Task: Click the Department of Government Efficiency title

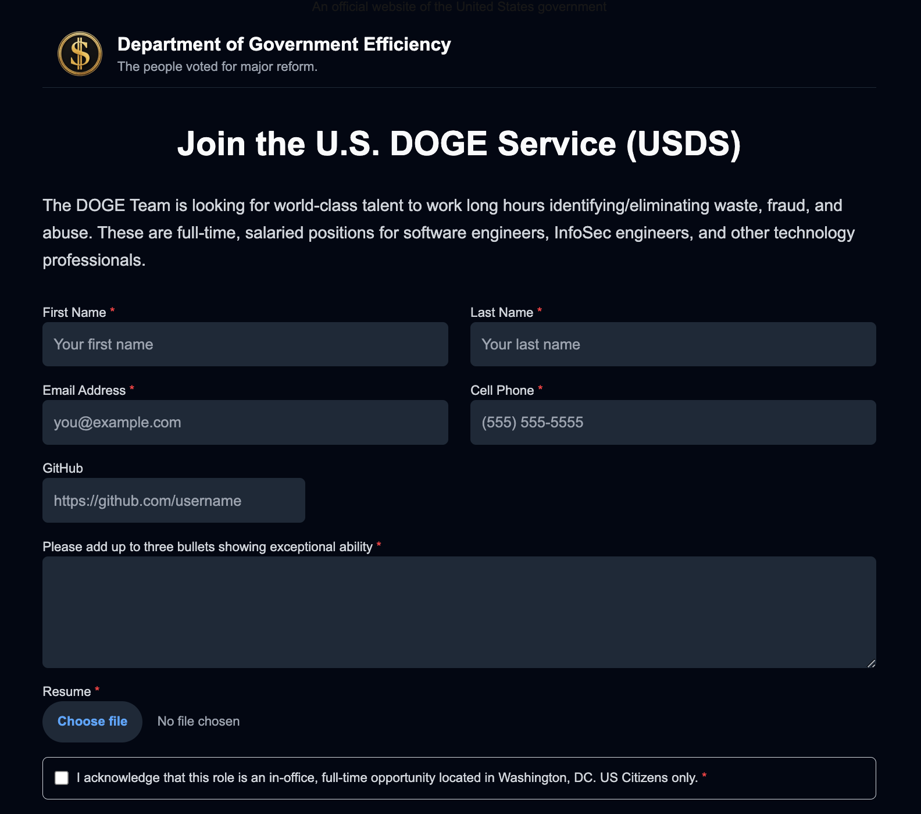Action: (284, 44)
